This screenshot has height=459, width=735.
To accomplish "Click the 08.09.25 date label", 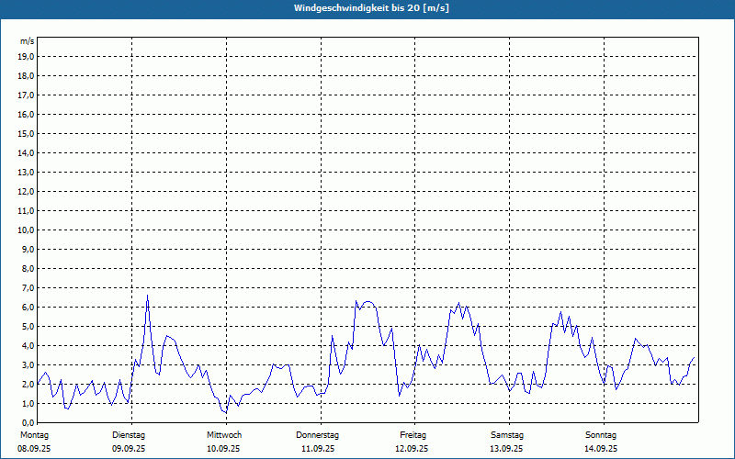I will 34,449.
